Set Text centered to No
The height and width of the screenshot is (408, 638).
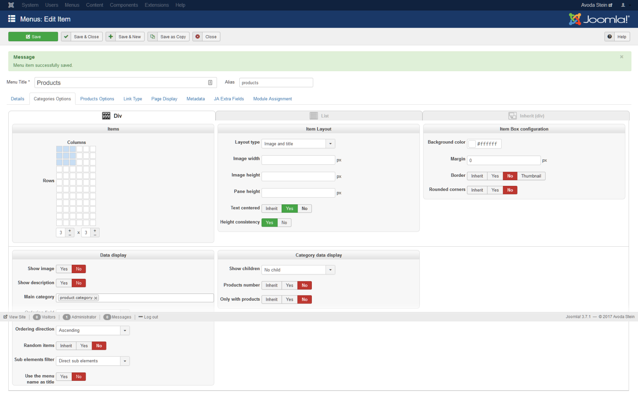[x=304, y=209]
